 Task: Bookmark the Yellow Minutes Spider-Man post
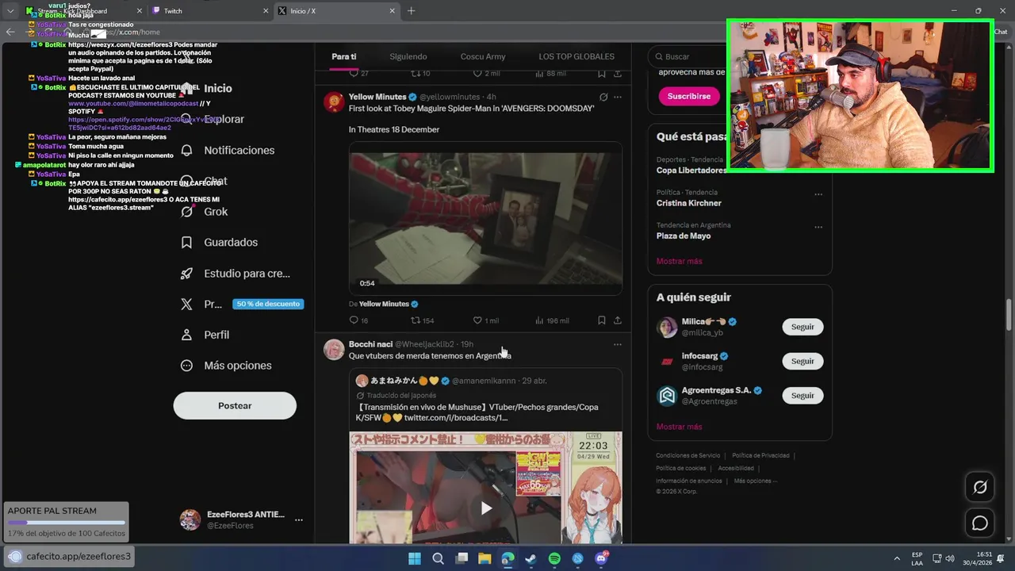tap(602, 320)
